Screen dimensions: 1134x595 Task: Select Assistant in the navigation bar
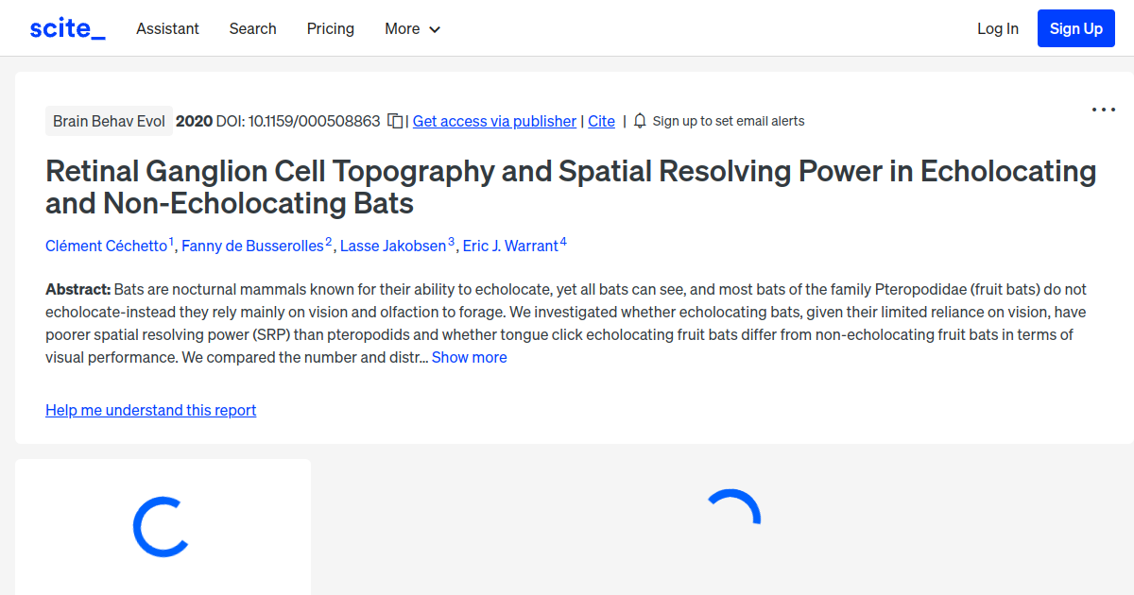[167, 28]
